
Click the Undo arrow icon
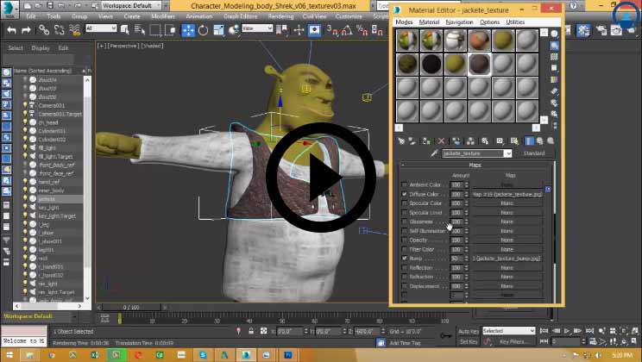coord(10,28)
